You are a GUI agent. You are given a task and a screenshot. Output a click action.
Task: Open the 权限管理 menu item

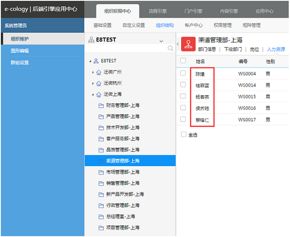(223, 25)
